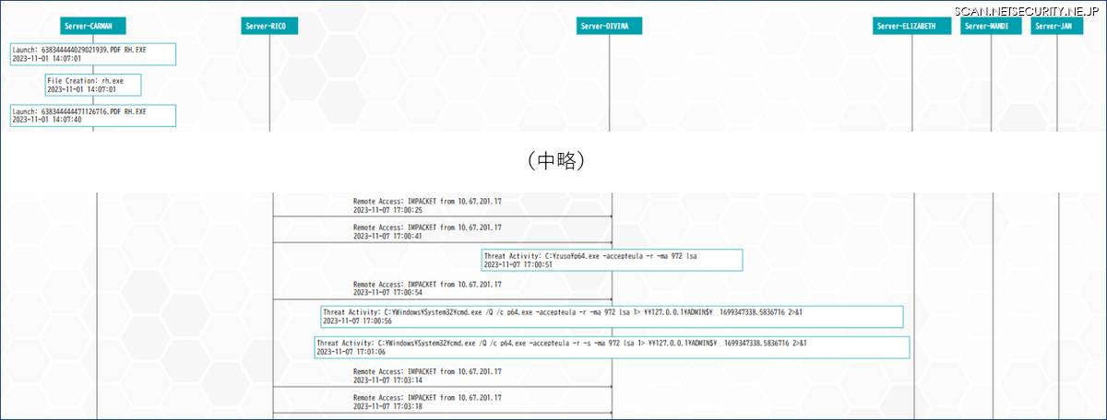Select the Server-CARMAN header label
Image resolution: width=1107 pixels, height=420 pixels.
pyautogui.click(x=95, y=26)
